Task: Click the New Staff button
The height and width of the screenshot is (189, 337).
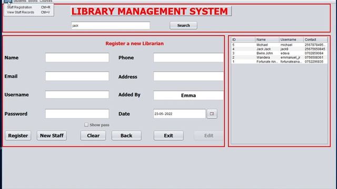Action: point(52,135)
